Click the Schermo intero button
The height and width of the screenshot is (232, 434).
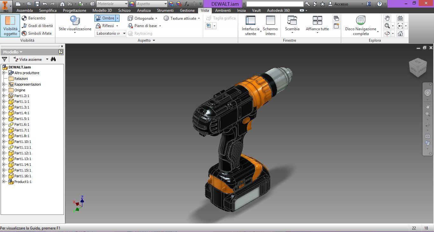pos(270,25)
